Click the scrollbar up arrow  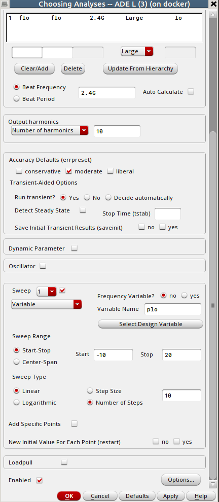tap(212, 14)
